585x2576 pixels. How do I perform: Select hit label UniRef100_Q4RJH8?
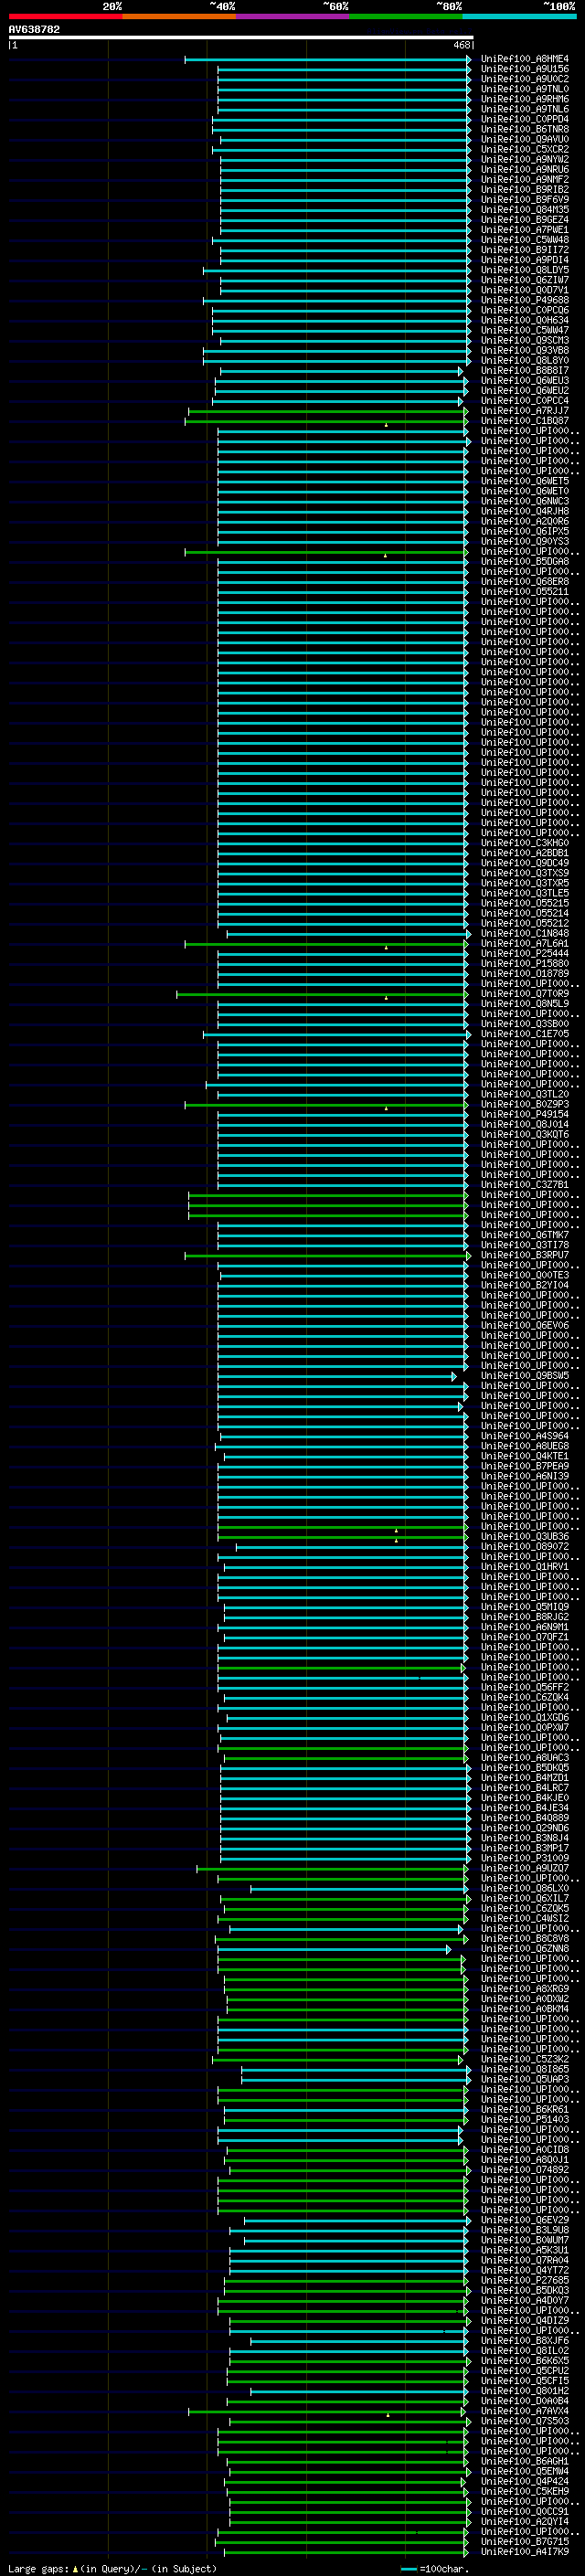click(524, 511)
